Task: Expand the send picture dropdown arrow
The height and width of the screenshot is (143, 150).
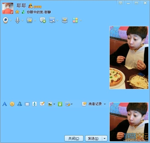Action: click(x=54, y=104)
